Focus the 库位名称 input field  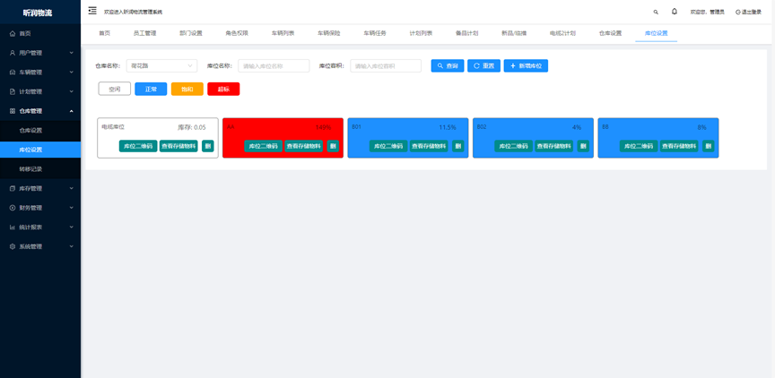[x=274, y=65]
